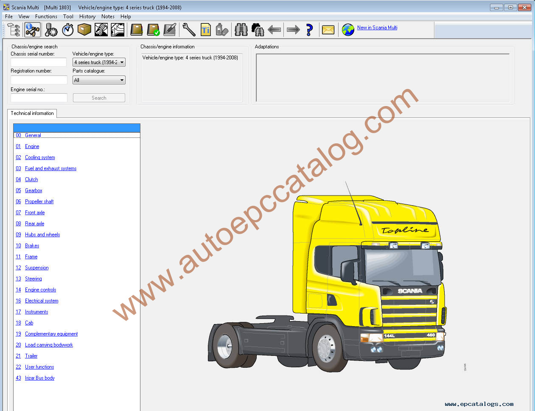Open the notepad with pencil icon
The image size is (535, 411).
pos(170,30)
